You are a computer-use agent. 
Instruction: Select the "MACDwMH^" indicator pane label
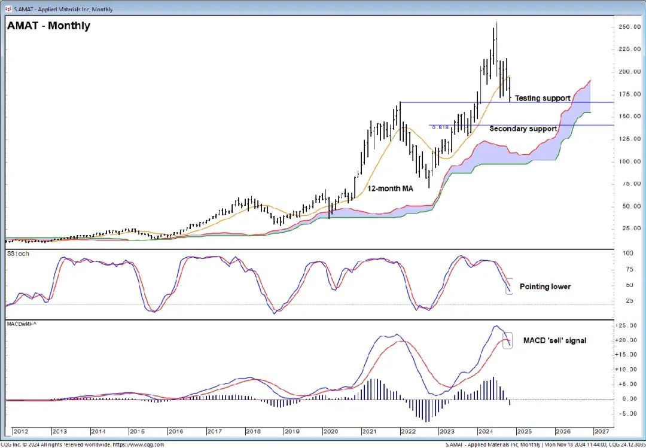click(23, 325)
